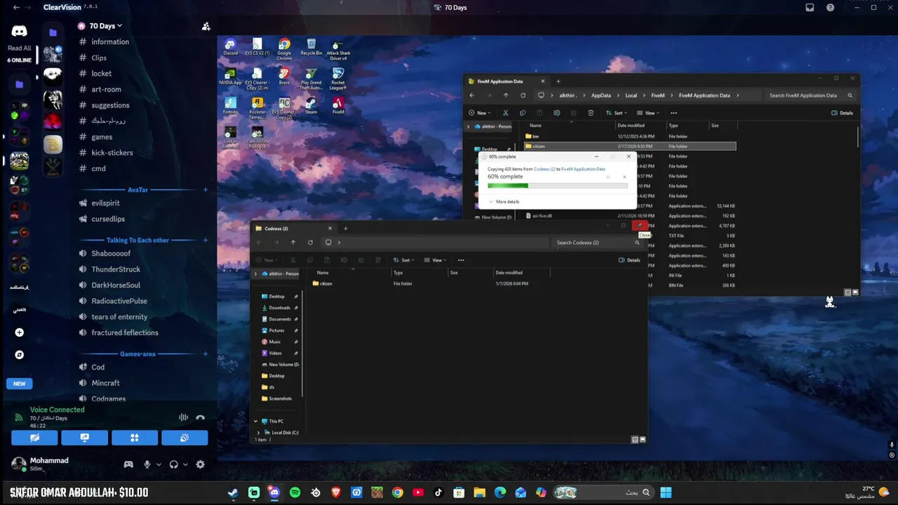
Task: Click the invite members icon beside 70 Days
Action: click(x=206, y=26)
